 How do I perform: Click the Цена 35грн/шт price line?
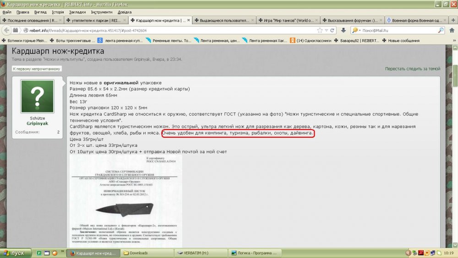(x=87, y=139)
